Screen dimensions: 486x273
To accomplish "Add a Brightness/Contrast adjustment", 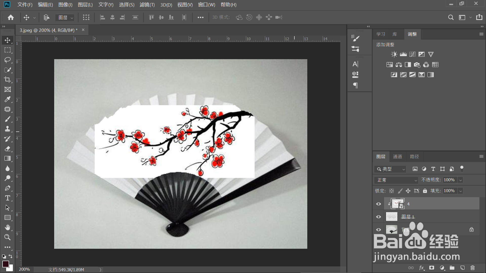I will (x=394, y=54).
